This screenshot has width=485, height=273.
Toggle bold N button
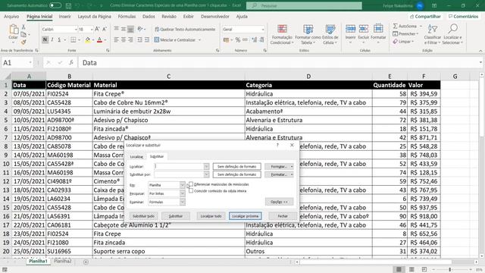click(45, 39)
